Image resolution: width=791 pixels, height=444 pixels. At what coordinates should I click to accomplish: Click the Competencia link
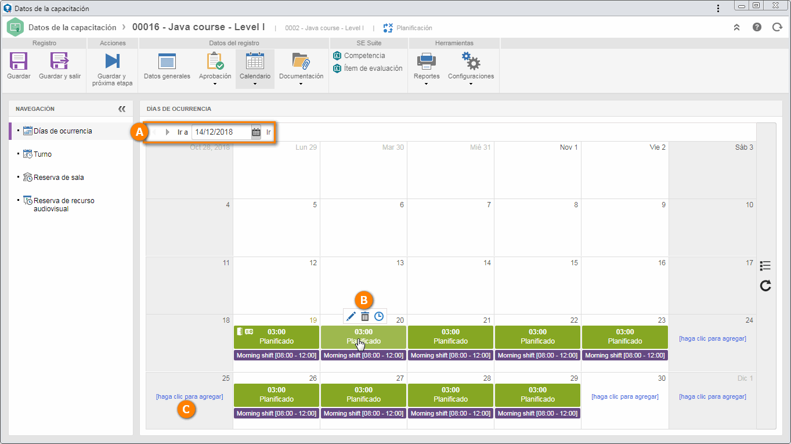[364, 56]
